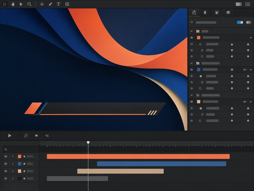Open the tan layer row dropdown chevron
254x191 pixels.
pos(251,102)
